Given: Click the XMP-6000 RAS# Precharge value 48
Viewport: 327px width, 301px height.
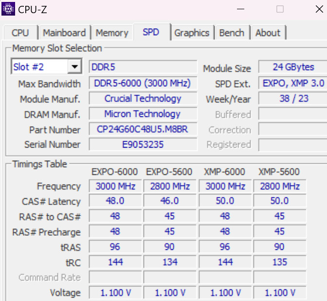Looking at the screenshot, I should coord(225,231).
